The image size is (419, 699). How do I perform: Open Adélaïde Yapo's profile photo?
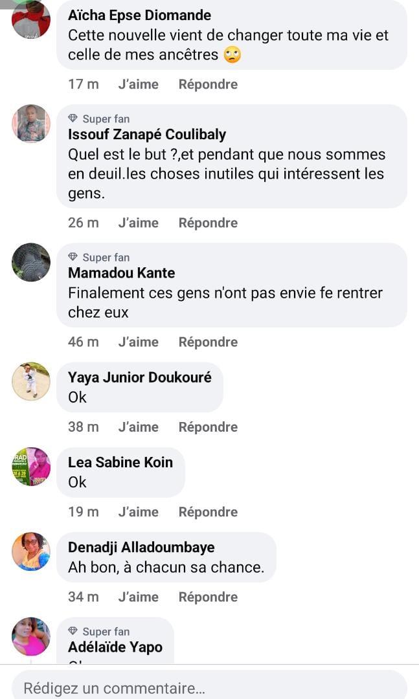pos(30,636)
